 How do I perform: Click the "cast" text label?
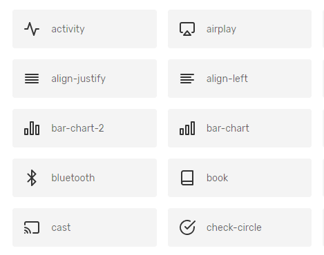(x=61, y=227)
